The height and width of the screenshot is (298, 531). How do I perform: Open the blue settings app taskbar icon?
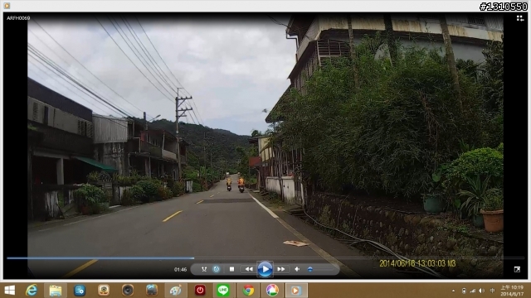pos(80,291)
